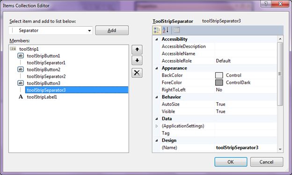Click the property grid scroll down arrow
Viewport: 292px width, 175px height.
coord(280,149)
